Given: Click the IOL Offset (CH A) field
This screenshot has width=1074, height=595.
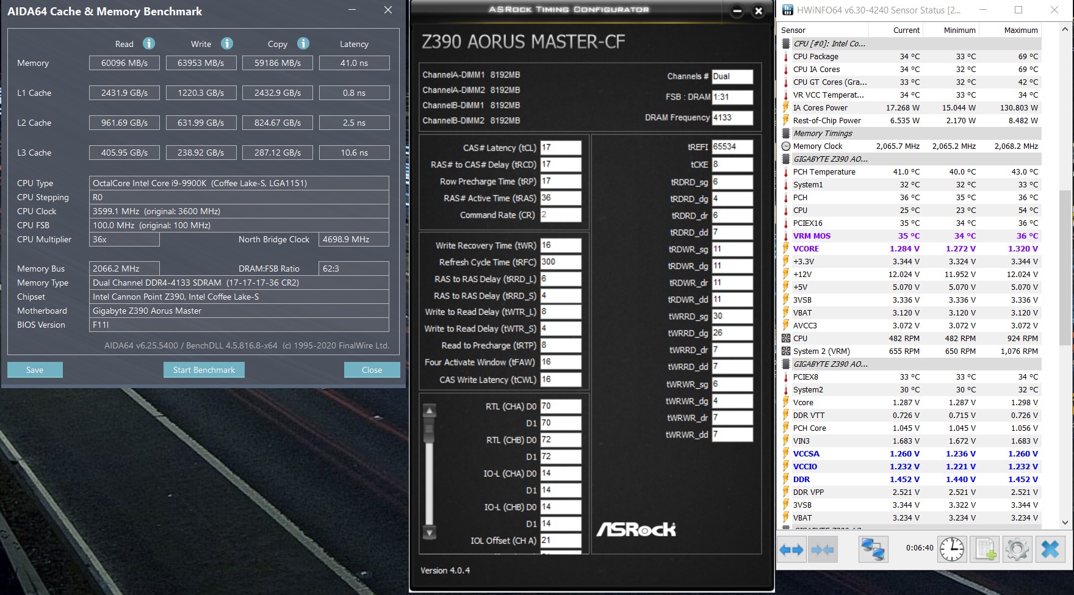Looking at the screenshot, I should click(561, 541).
